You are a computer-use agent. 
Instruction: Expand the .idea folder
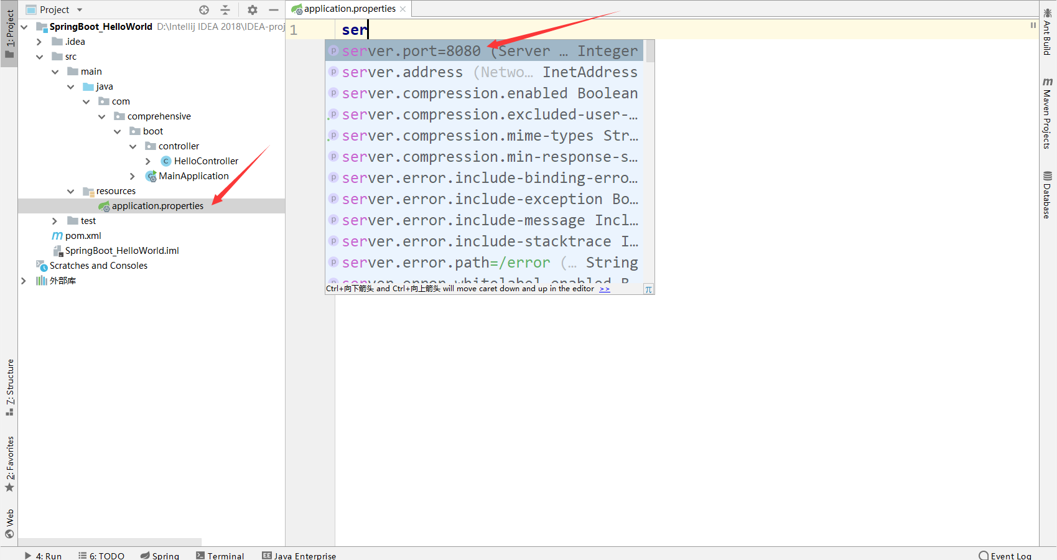[39, 42]
